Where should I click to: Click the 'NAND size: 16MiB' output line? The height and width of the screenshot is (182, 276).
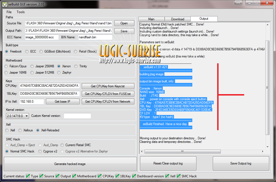[152, 92]
